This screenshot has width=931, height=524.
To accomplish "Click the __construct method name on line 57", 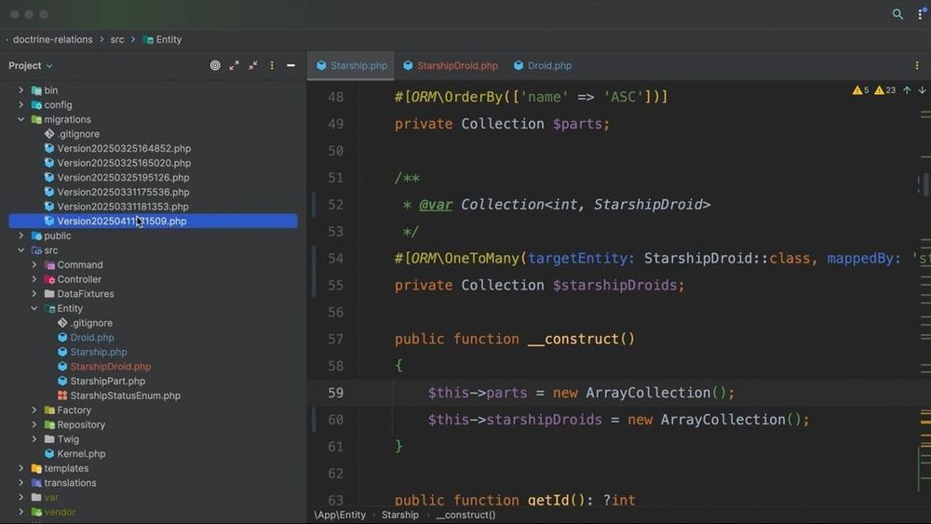I will click(x=573, y=340).
